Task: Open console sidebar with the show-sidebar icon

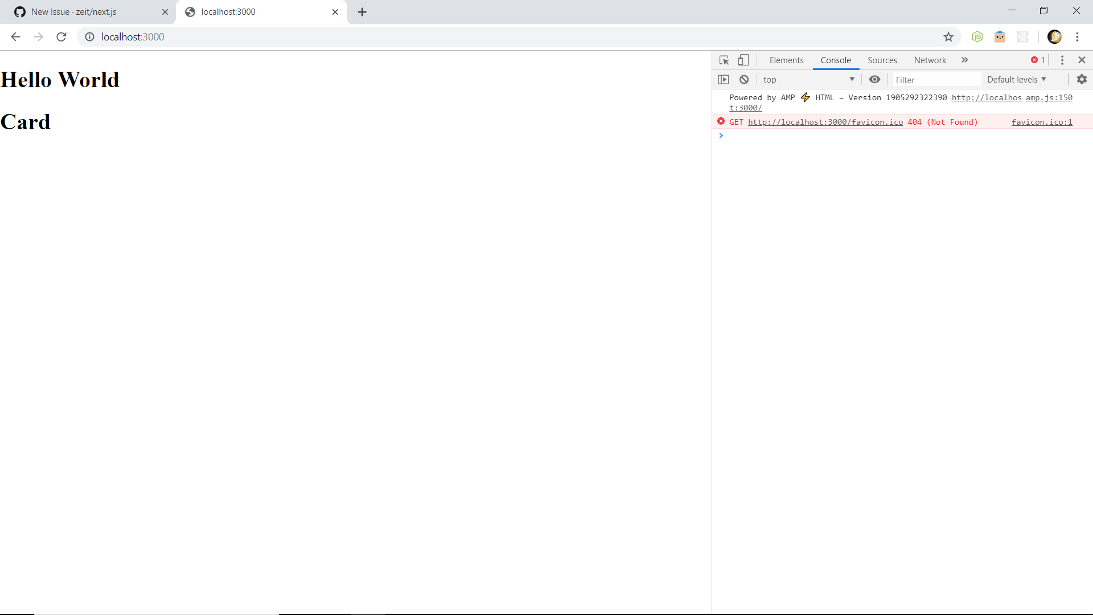Action: pyautogui.click(x=724, y=79)
